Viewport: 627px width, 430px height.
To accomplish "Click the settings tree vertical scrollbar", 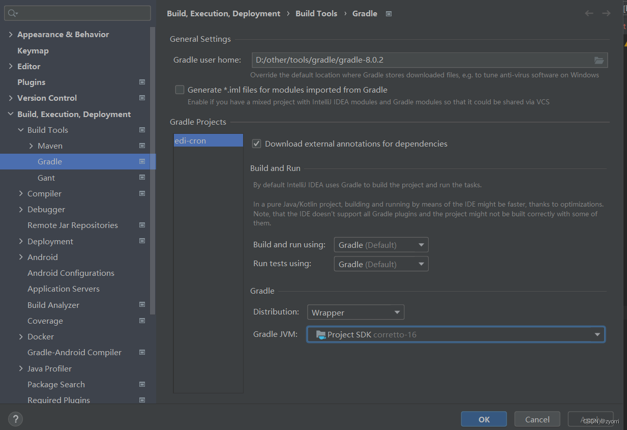I will (153, 170).
